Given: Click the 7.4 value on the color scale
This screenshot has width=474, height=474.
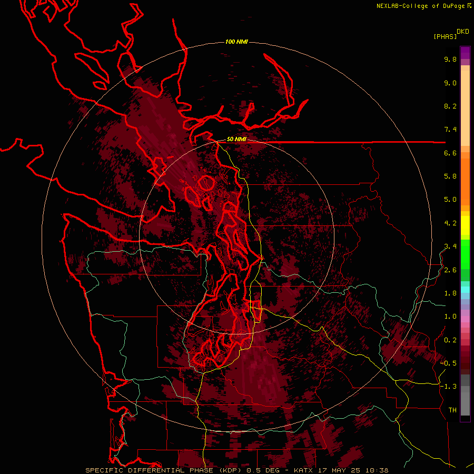Looking at the screenshot, I should tap(450, 130).
